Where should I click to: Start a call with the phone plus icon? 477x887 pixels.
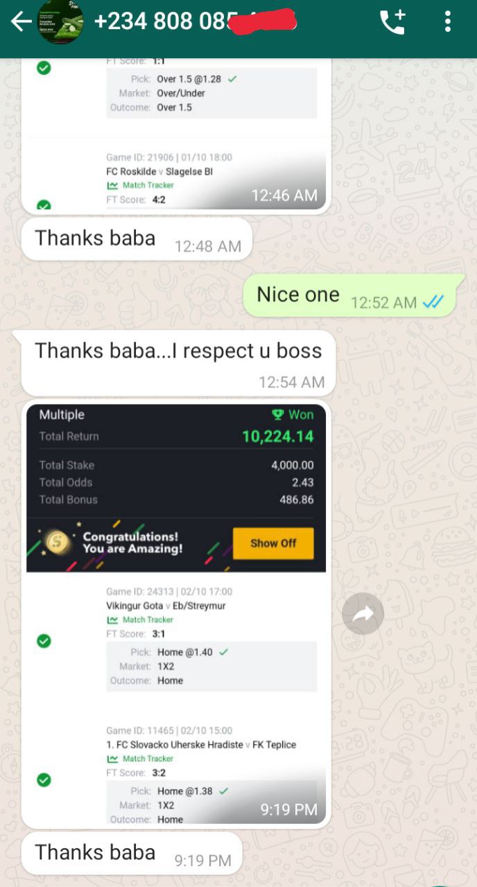(x=392, y=21)
